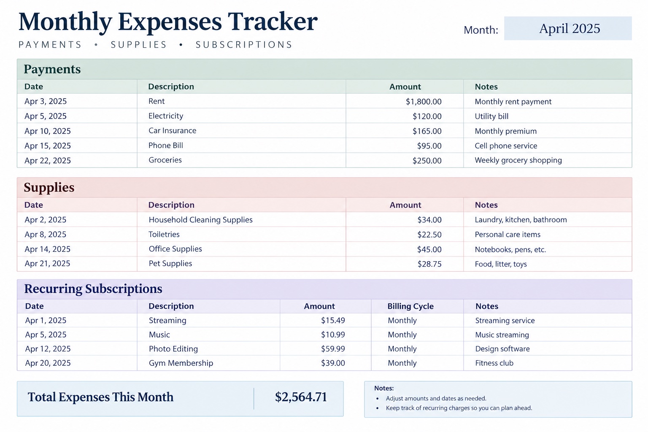Click the Music description cell

point(208,335)
